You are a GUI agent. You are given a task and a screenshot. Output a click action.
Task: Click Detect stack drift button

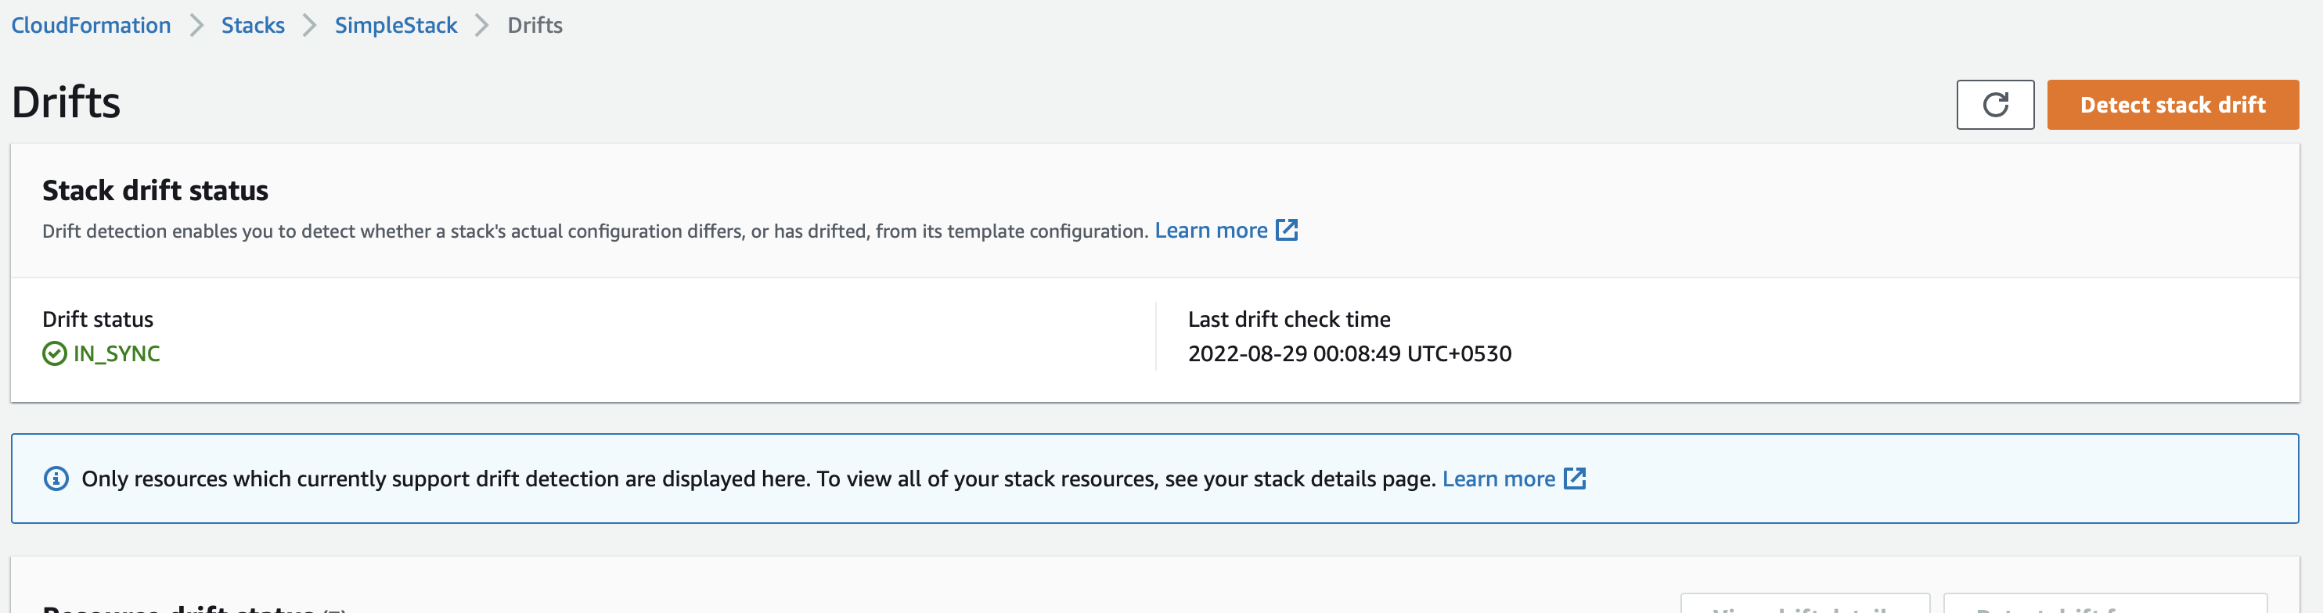coord(2173,105)
